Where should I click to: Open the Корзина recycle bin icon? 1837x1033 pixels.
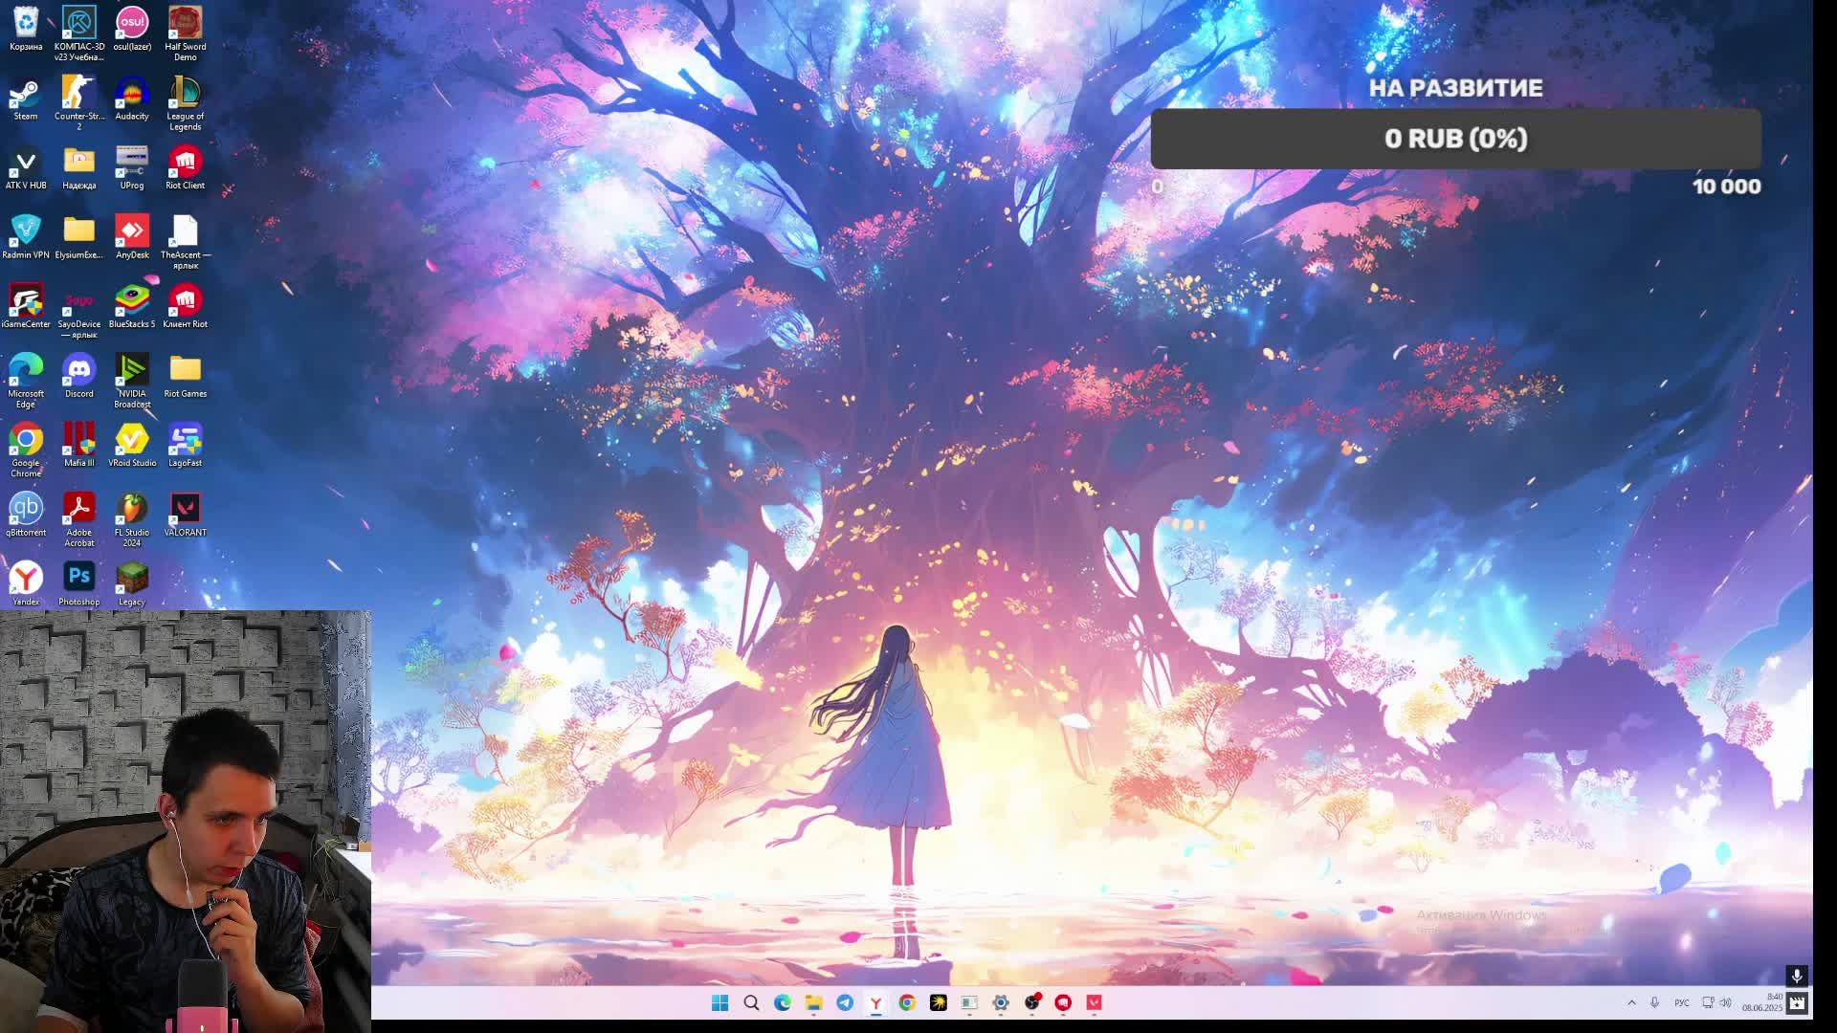point(26,29)
